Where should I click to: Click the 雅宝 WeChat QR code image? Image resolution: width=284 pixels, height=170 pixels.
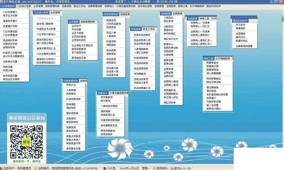[27, 142]
